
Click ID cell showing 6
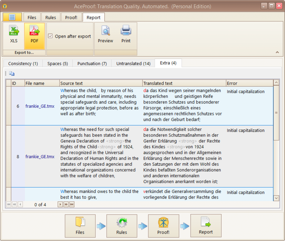(18, 106)
